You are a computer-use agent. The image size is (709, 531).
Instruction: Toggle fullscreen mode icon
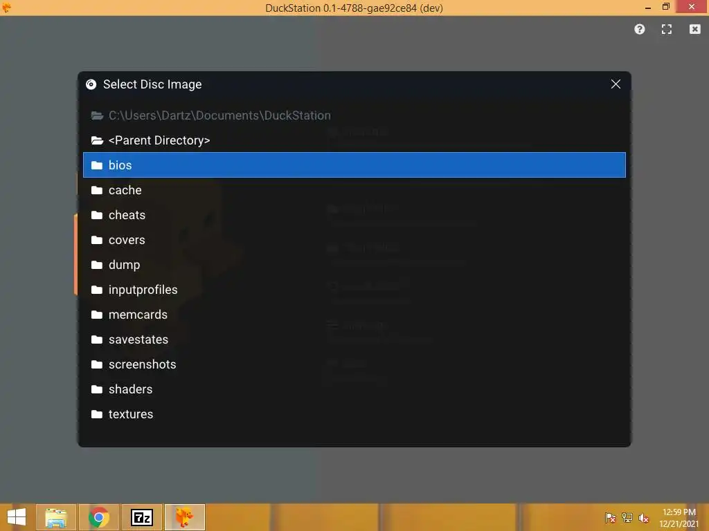click(x=667, y=29)
